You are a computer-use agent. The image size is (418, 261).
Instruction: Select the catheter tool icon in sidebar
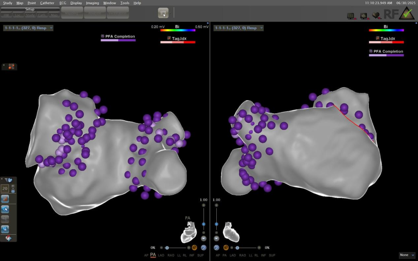5,209
